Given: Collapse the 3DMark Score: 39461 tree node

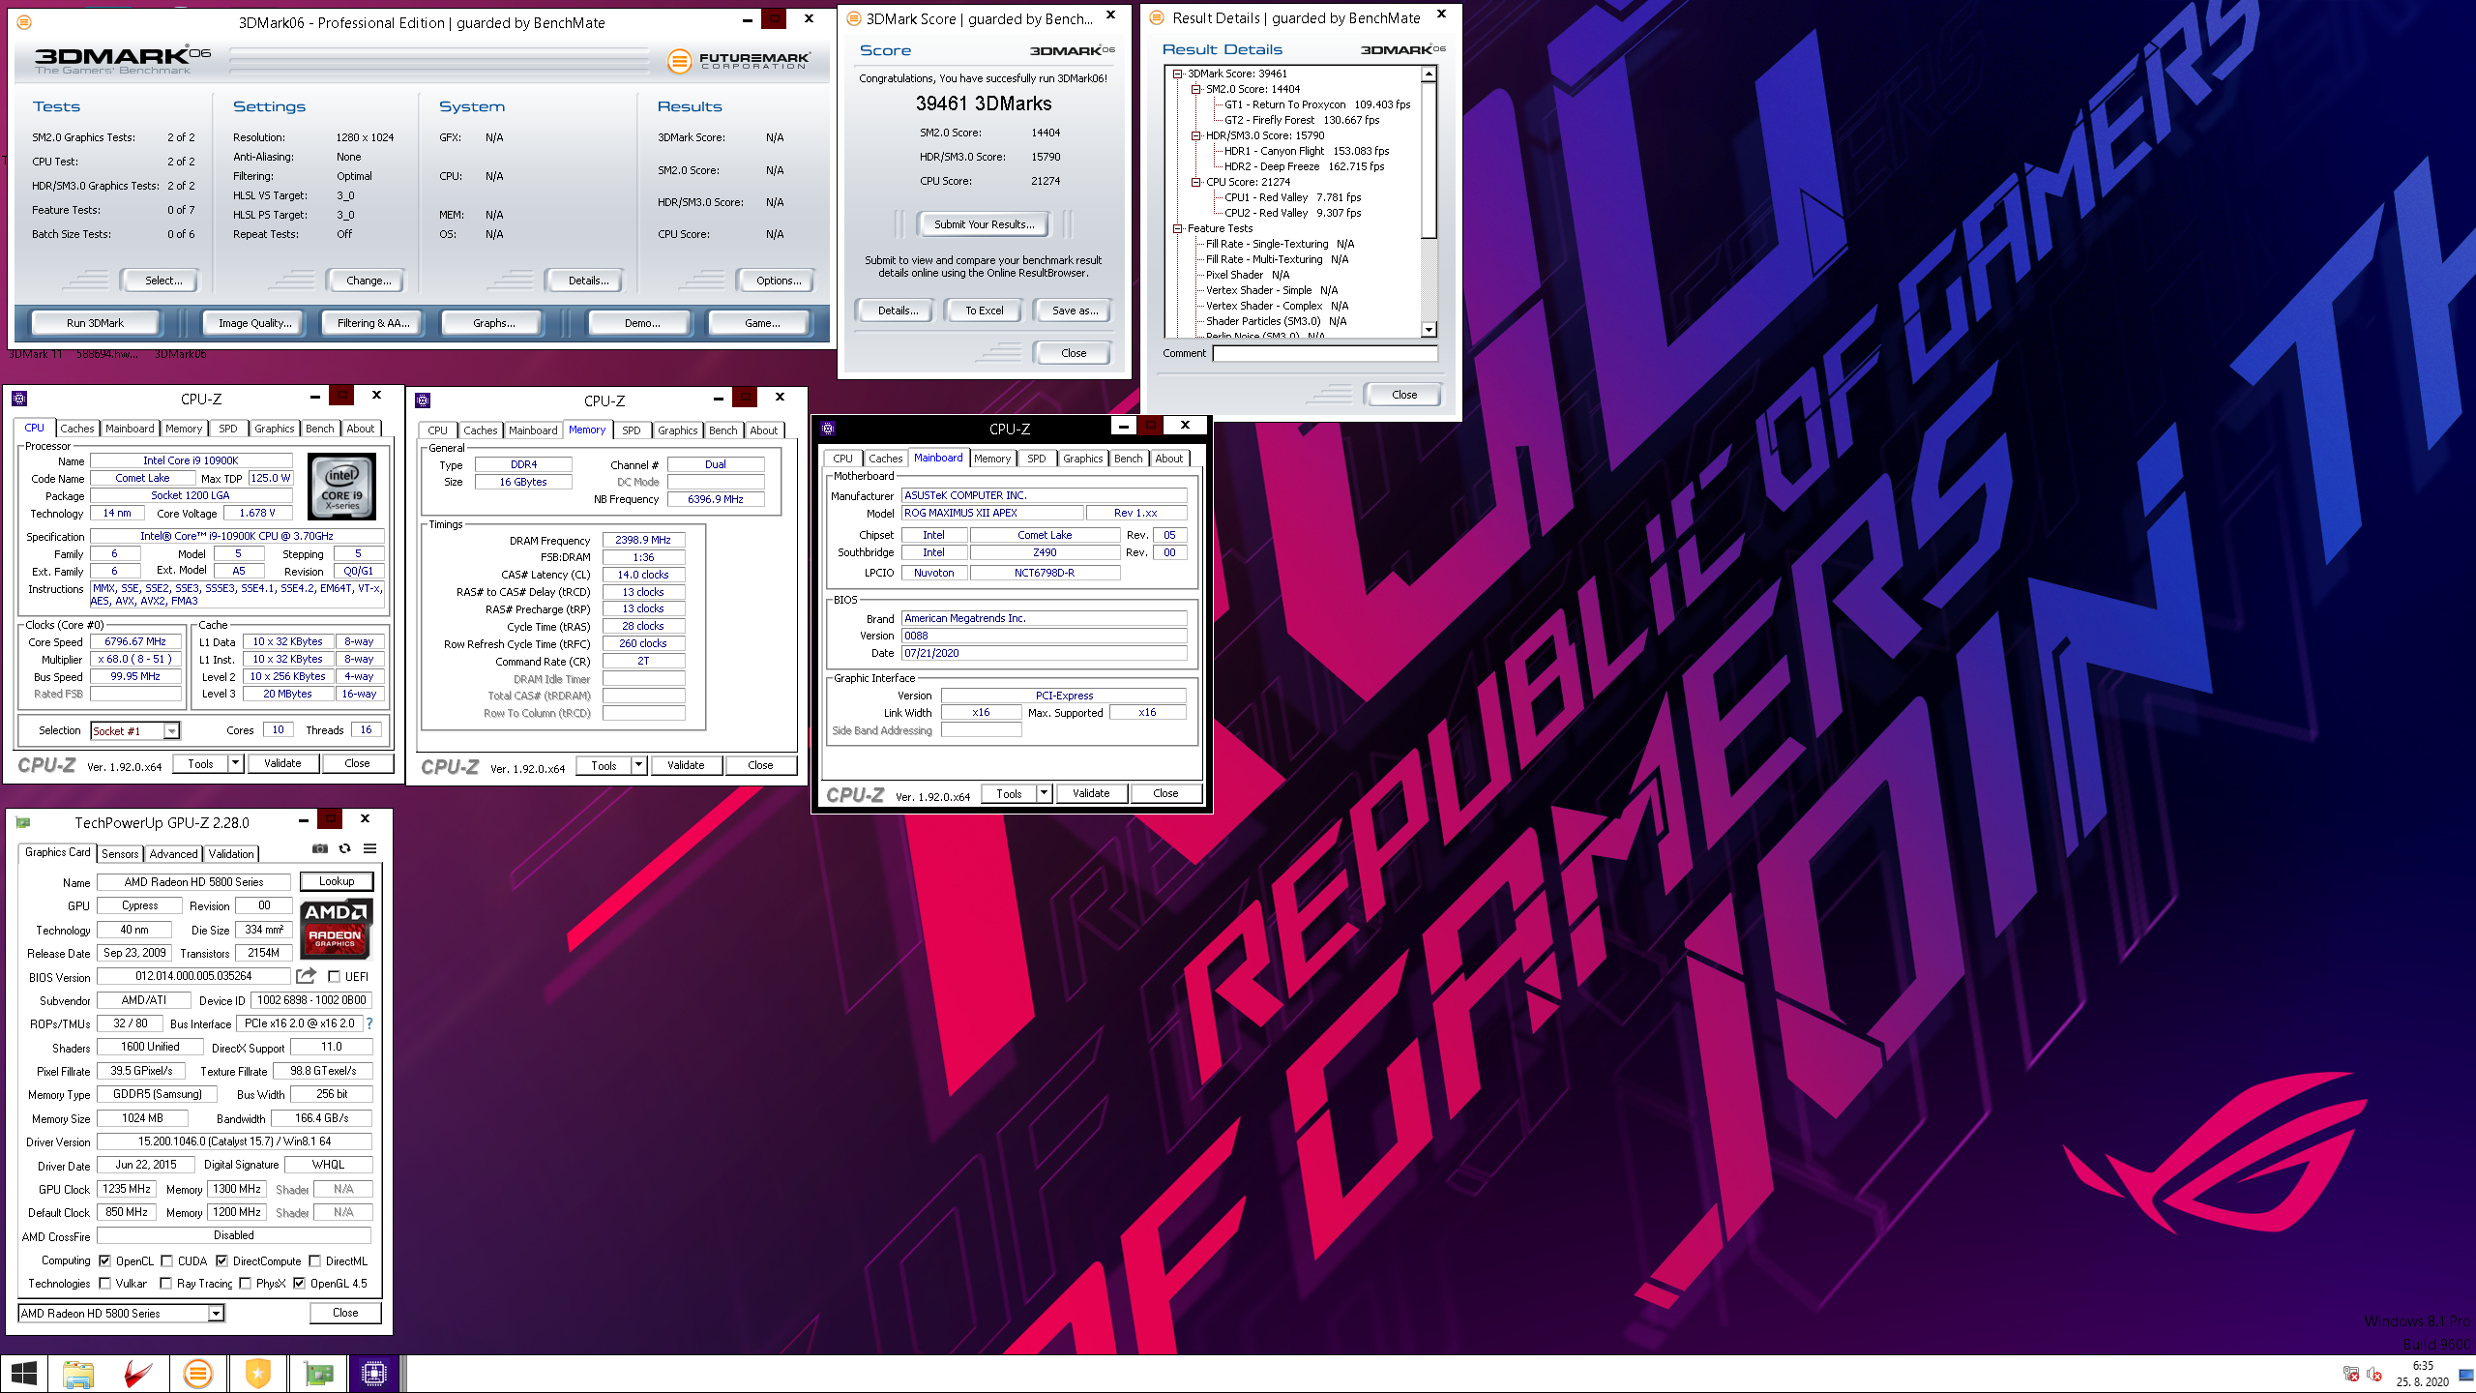Looking at the screenshot, I should coord(1177,74).
